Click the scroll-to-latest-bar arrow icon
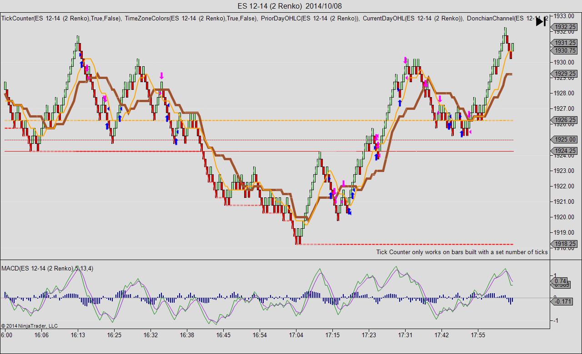582x354 pixels. pyautogui.click(x=541, y=21)
